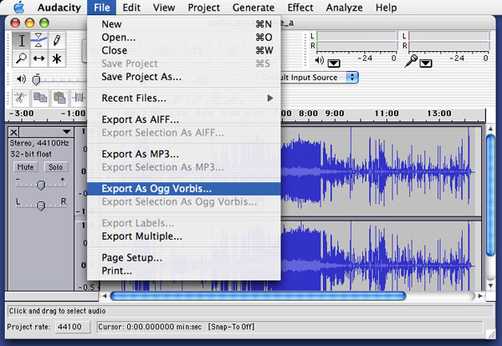
Task: Choose Export As Ogg Vorbis
Action: 184,189
